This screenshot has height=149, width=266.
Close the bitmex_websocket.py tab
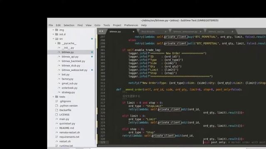tap(200, 31)
